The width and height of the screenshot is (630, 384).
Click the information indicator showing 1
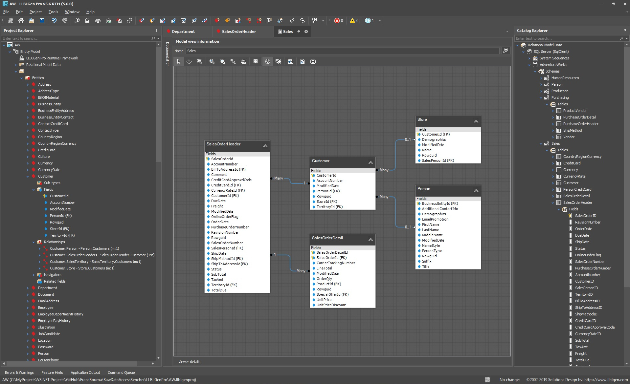point(370,21)
